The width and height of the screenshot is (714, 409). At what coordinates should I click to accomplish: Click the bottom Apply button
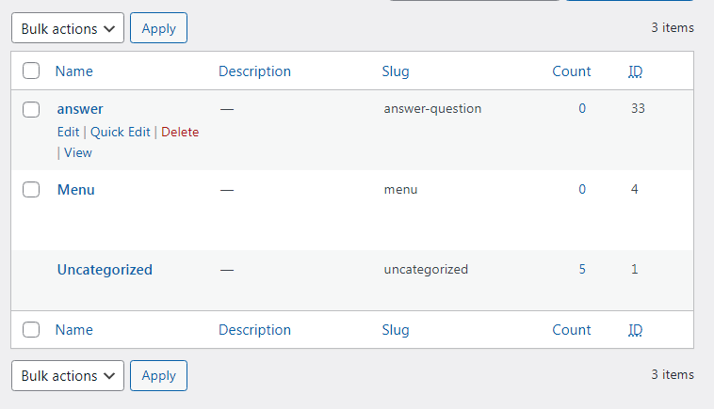pyautogui.click(x=158, y=375)
